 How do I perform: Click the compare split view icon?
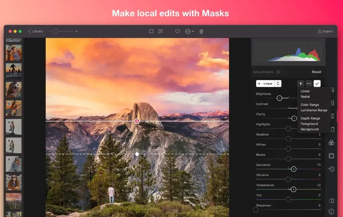click(331, 201)
